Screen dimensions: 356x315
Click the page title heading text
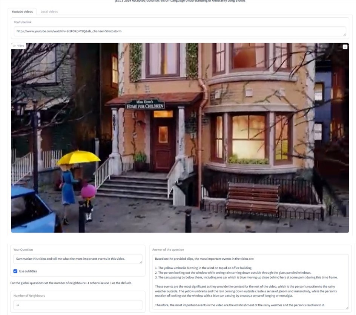[x=180, y=1]
